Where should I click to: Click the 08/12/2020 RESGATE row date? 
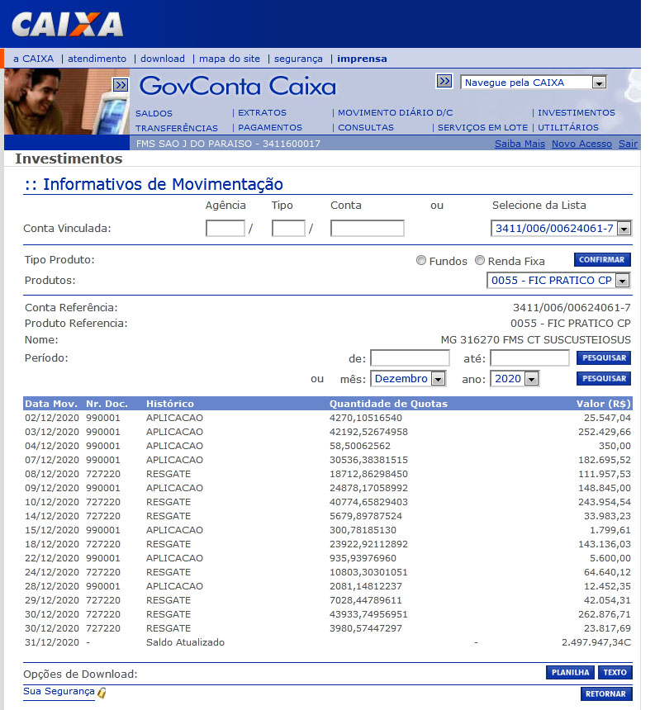(x=52, y=474)
